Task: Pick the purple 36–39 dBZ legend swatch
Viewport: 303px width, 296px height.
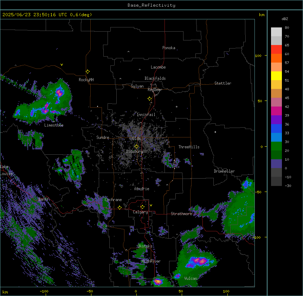Action: [276, 120]
